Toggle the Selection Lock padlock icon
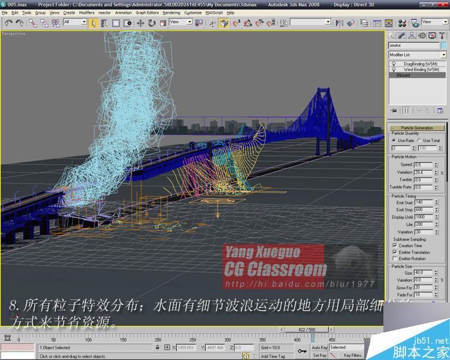450x360 pixels. (x=158, y=347)
